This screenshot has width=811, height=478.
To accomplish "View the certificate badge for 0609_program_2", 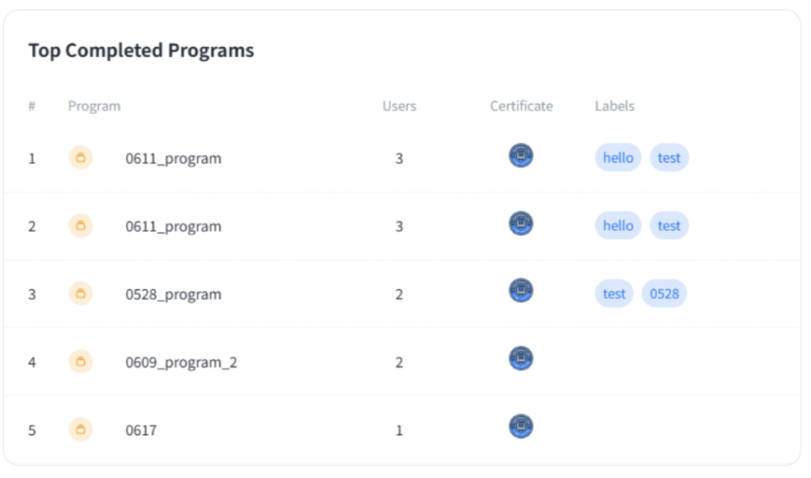I will pyautogui.click(x=521, y=358).
